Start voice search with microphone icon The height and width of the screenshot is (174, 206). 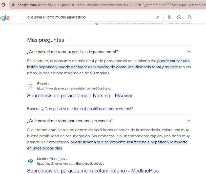(169, 17)
